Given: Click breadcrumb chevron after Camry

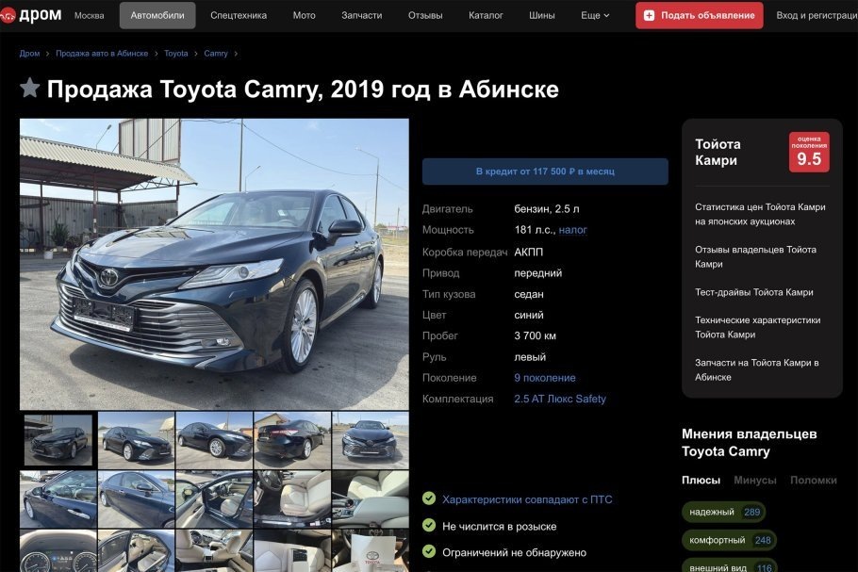Looking at the screenshot, I should click(236, 54).
